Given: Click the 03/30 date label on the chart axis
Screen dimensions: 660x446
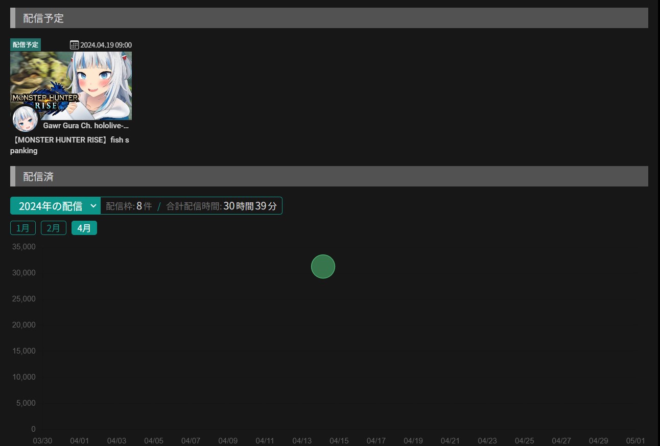Looking at the screenshot, I should (x=42, y=440).
